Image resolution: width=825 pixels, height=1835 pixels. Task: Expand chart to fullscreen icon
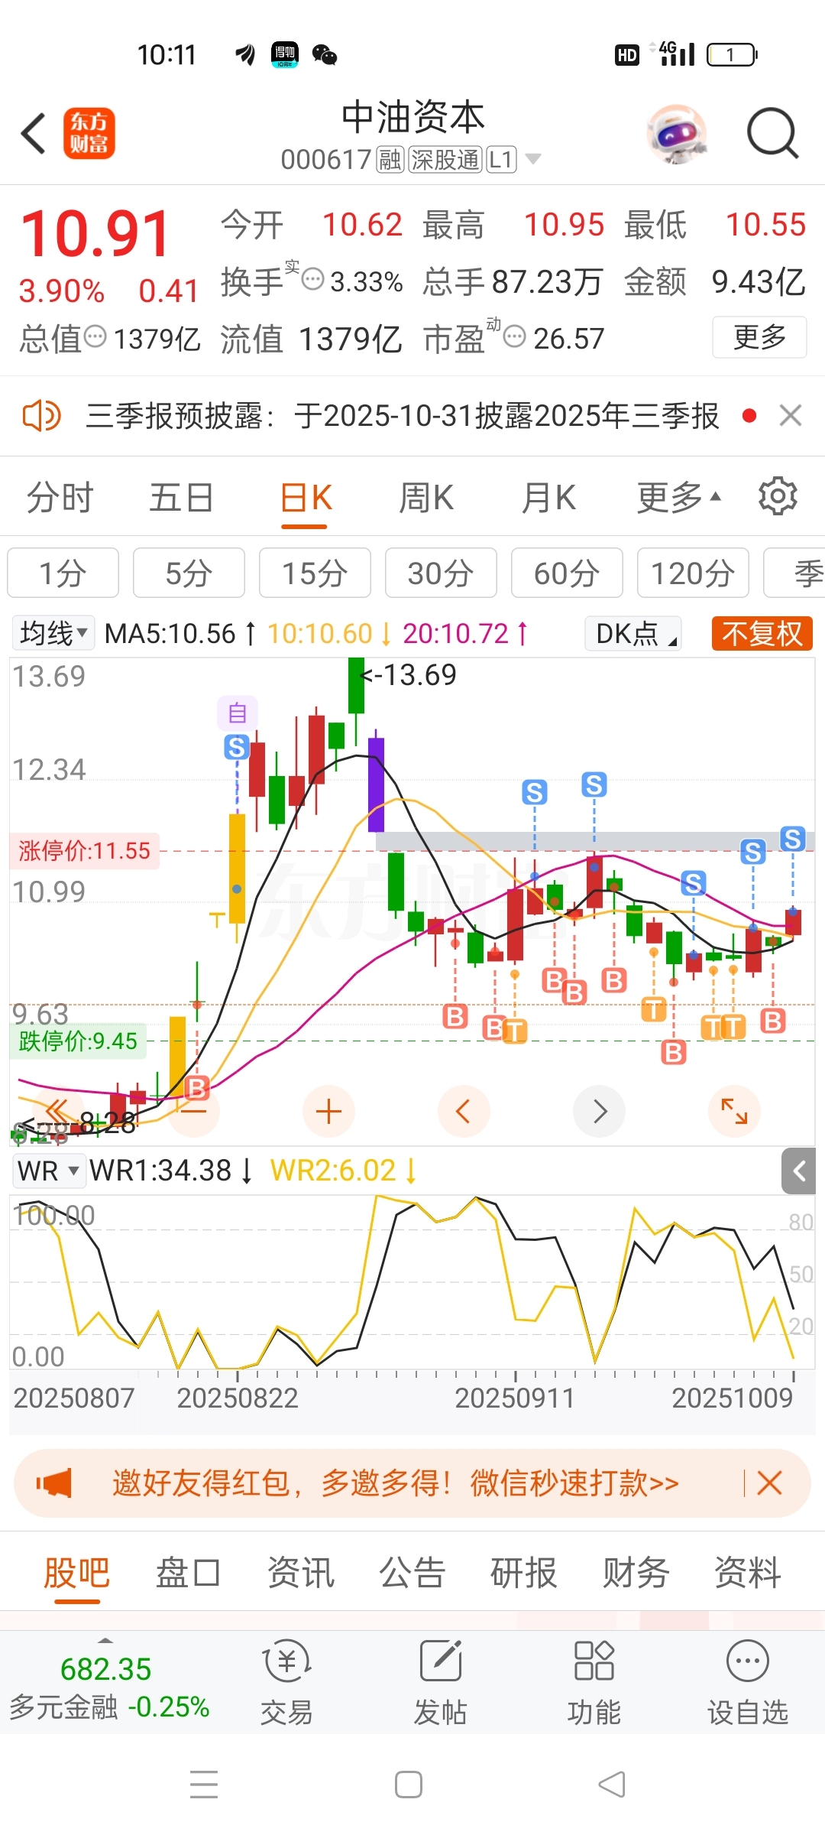click(x=734, y=1111)
